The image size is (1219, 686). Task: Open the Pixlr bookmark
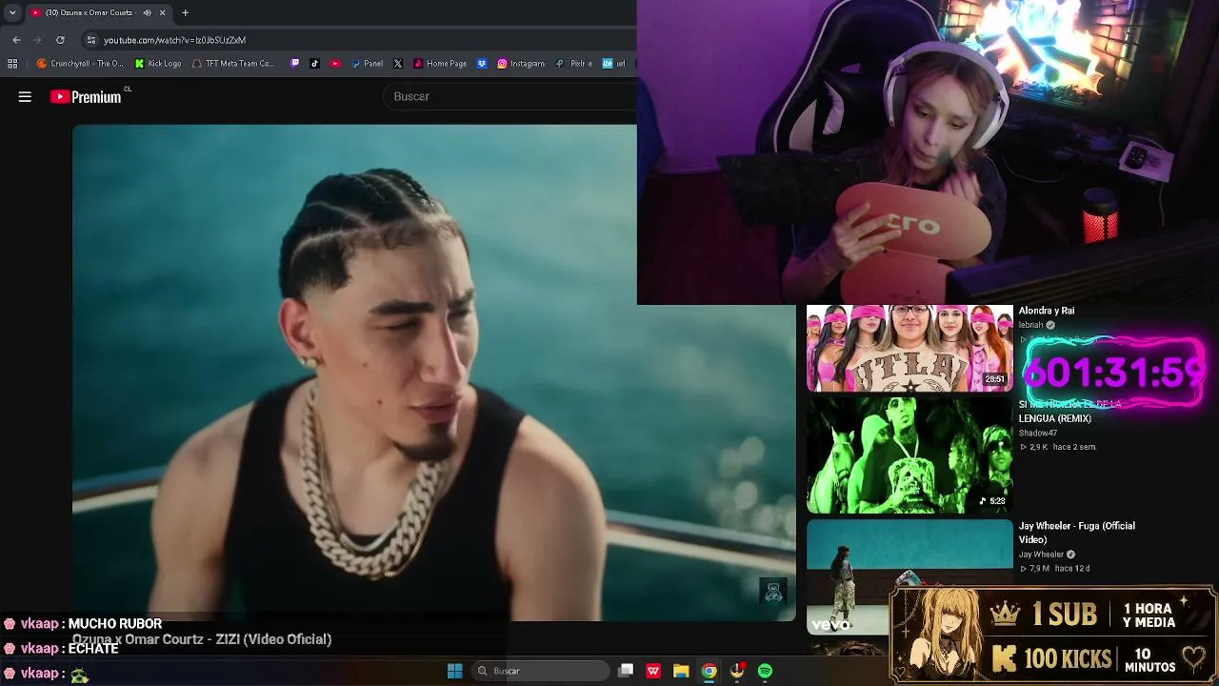pyautogui.click(x=574, y=64)
